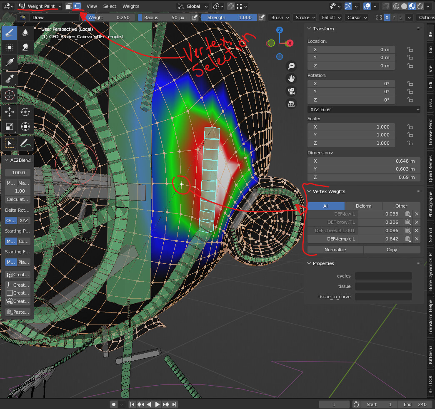Click the End frame 240 field
Viewport: 435px width, 409px height.
tap(415, 404)
